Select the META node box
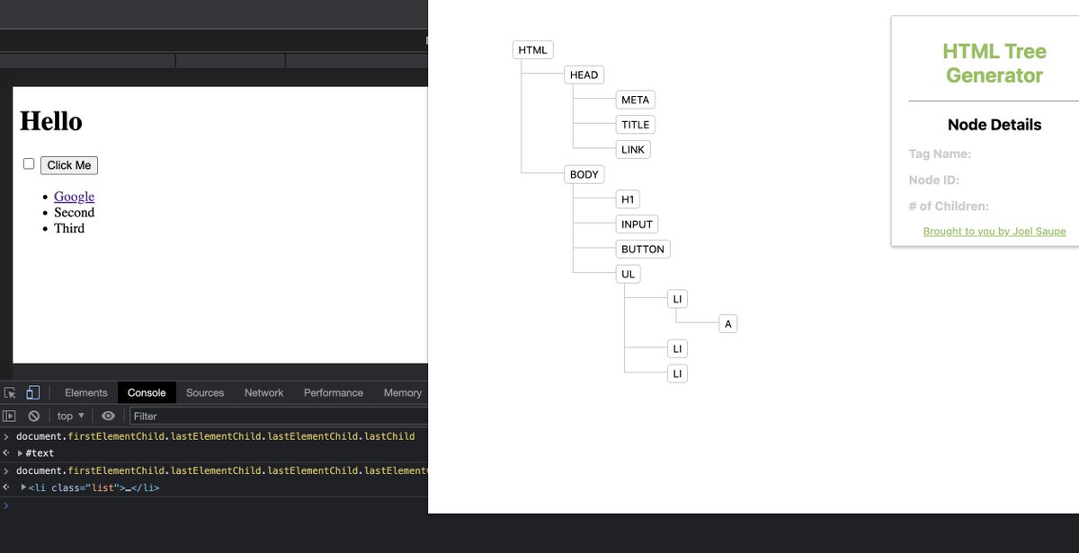 point(635,99)
